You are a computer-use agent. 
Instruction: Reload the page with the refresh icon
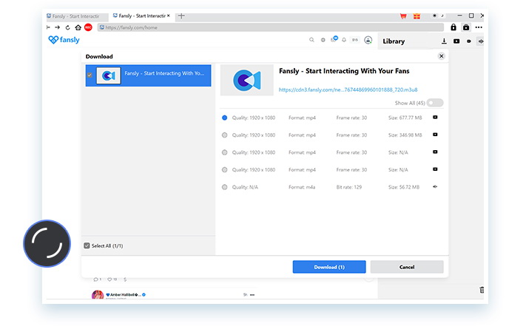67,27
